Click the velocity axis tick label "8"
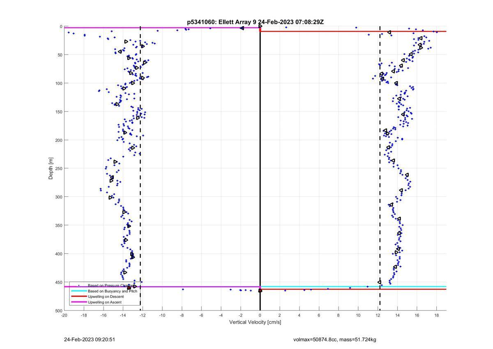493x349 pixels. (339, 315)
